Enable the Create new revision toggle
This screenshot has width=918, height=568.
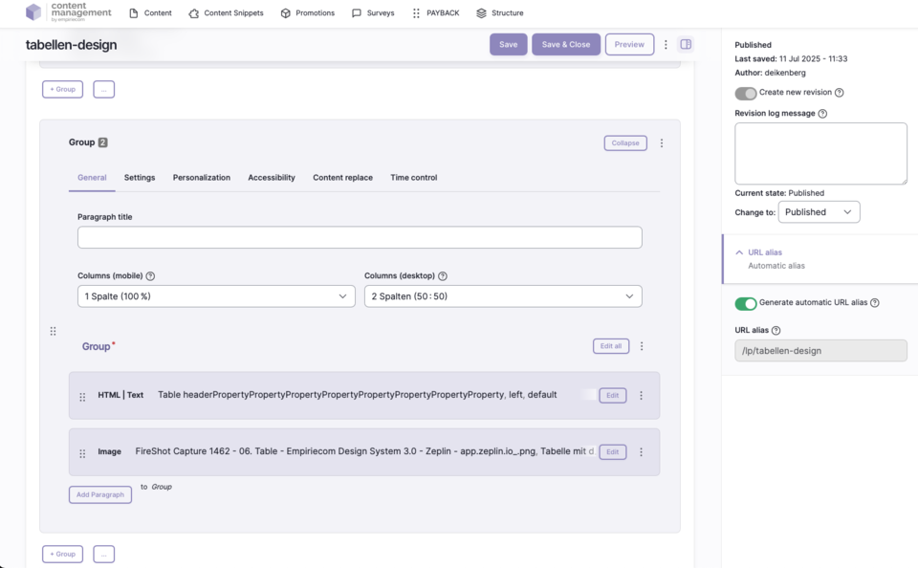click(746, 93)
